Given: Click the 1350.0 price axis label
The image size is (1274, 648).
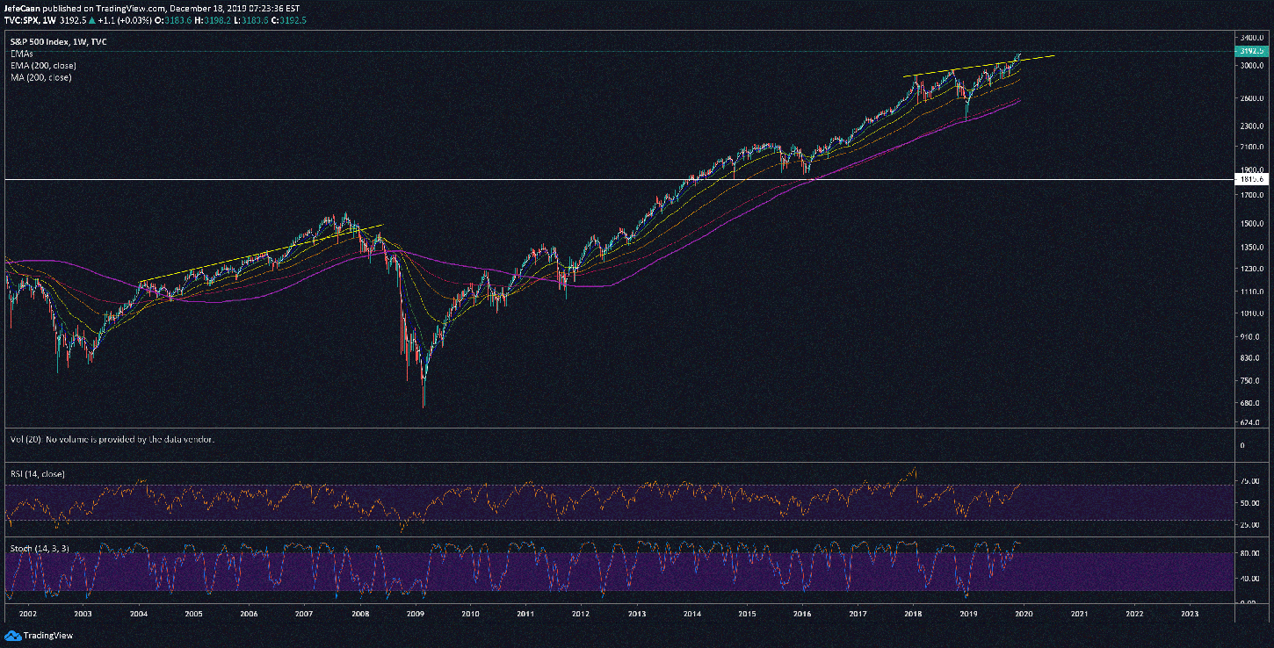Looking at the screenshot, I should coord(1251,248).
